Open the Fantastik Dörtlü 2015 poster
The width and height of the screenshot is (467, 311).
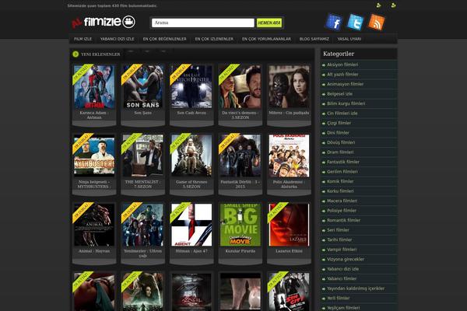(241, 155)
